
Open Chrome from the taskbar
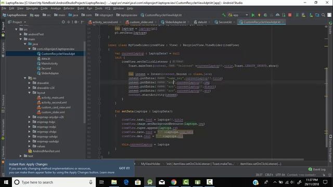174,182
